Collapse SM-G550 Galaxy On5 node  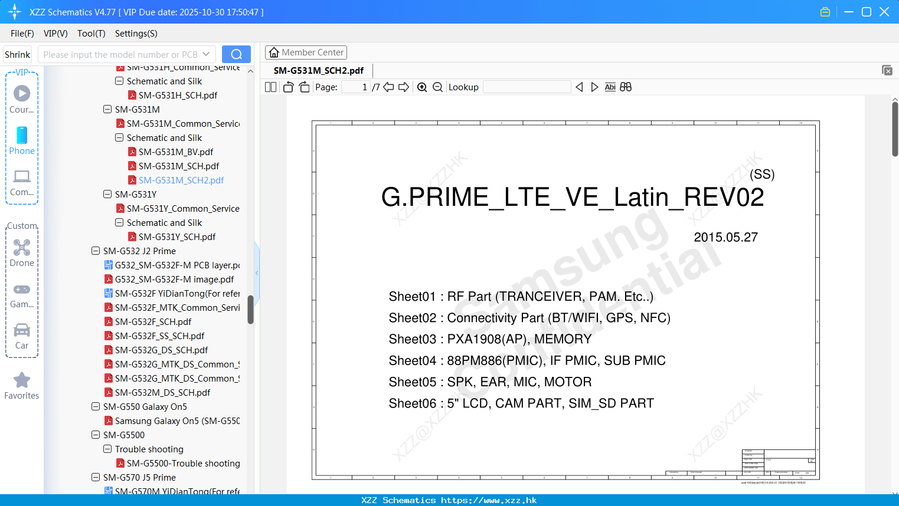click(96, 406)
